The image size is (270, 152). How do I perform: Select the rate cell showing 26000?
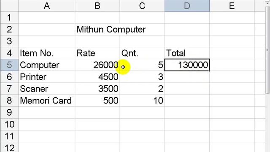click(x=97, y=65)
